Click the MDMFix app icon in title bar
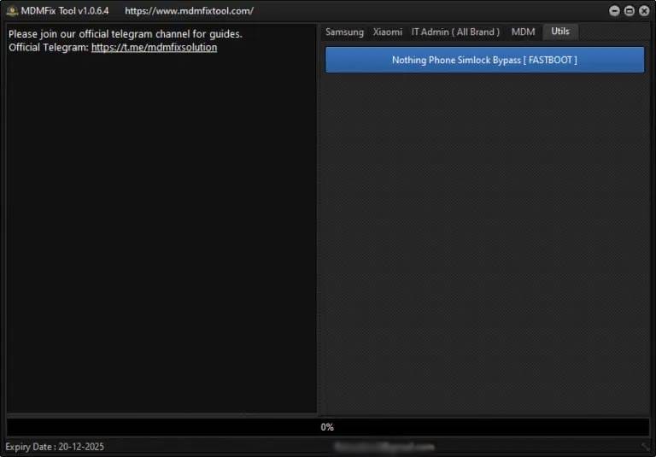 tap(12, 11)
